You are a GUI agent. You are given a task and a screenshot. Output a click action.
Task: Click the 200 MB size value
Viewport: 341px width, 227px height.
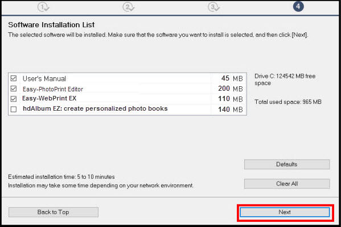(231, 89)
